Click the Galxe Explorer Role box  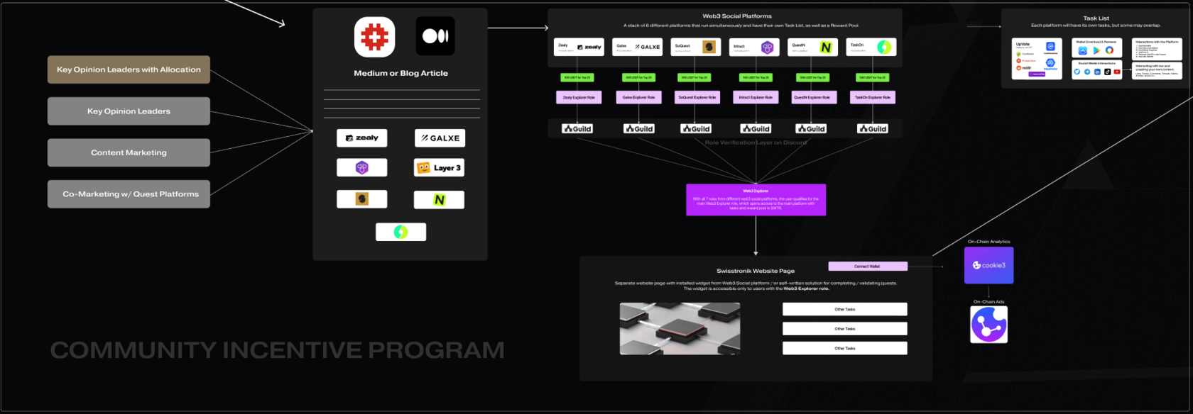[638, 97]
